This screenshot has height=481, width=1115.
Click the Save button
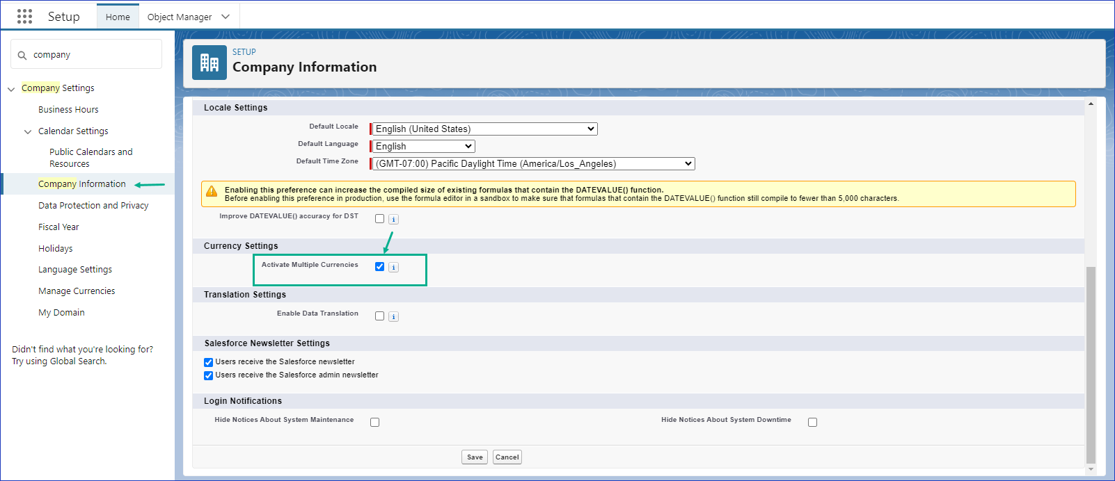tap(475, 457)
